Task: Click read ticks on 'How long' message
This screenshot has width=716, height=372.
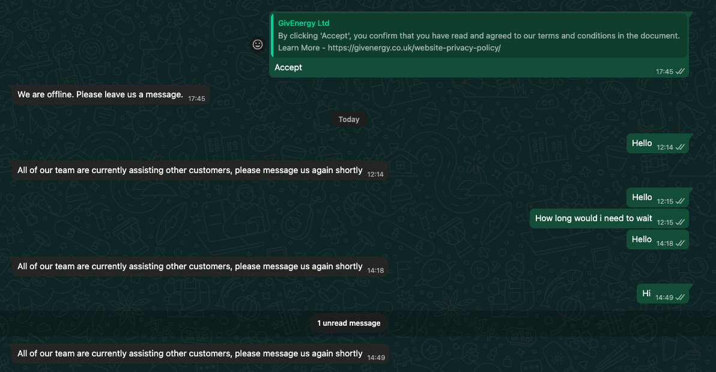Action: click(x=681, y=222)
